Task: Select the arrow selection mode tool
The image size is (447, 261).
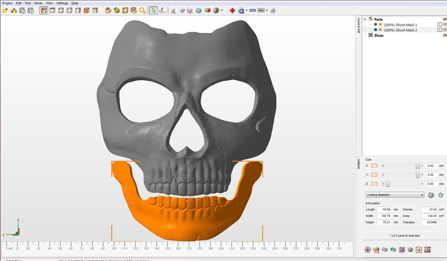Action: click(x=153, y=10)
